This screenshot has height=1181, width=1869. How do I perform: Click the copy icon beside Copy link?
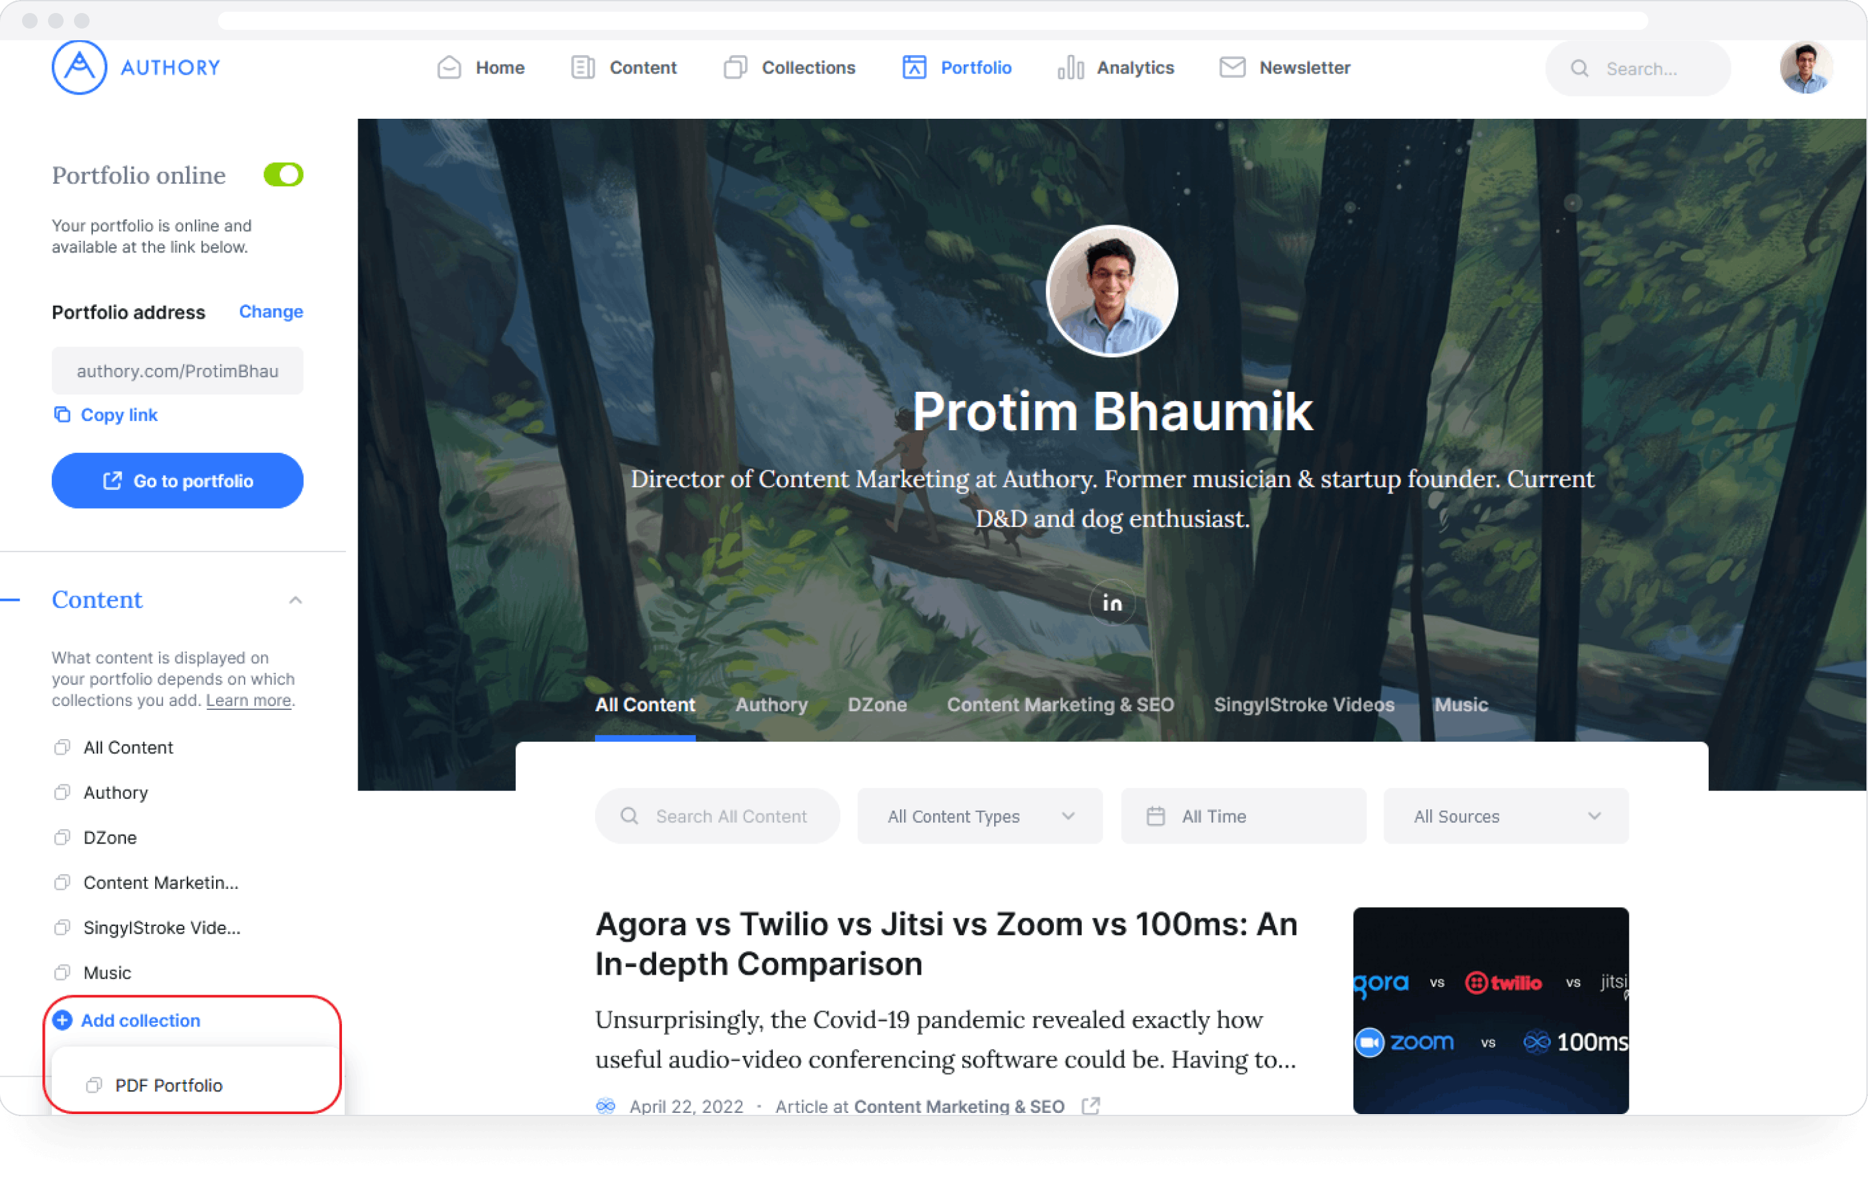(61, 415)
